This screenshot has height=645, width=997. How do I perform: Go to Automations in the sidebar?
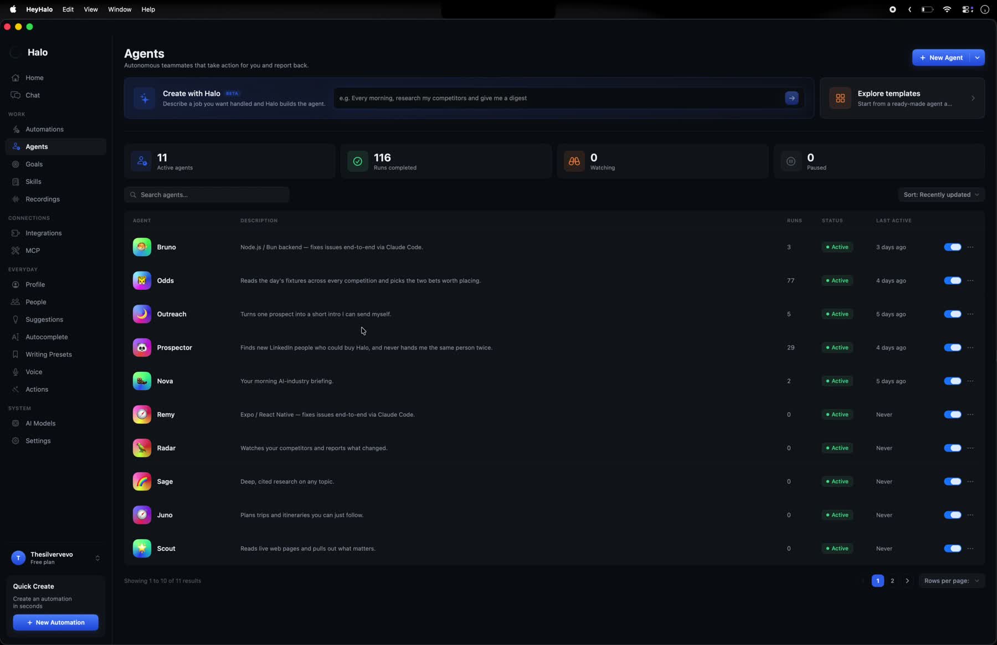point(55,129)
